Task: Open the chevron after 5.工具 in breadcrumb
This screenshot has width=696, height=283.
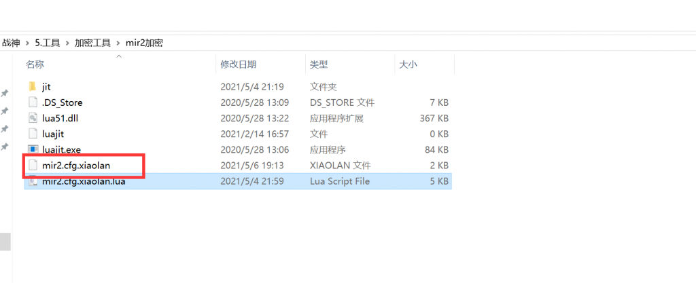Action: 67,43
